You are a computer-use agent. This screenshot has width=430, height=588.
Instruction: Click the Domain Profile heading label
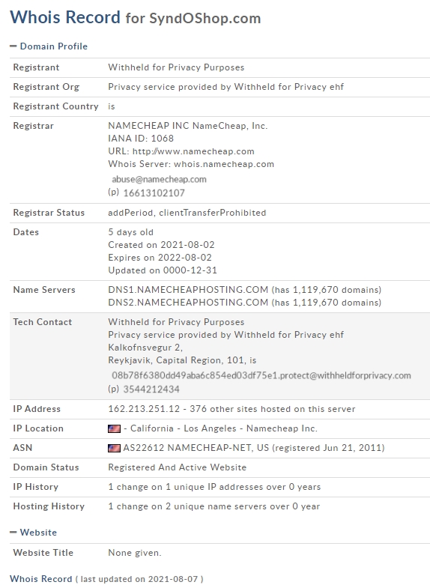[54, 46]
